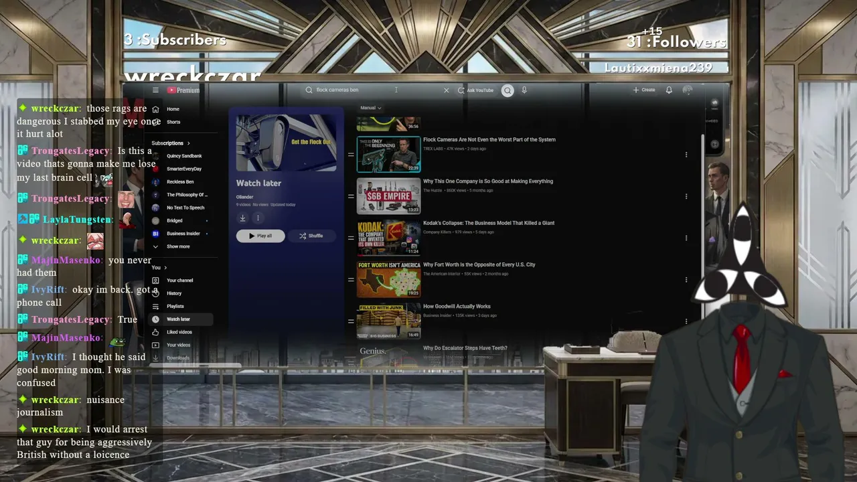Open the three-dot menu for How Goodwill Works

(x=686, y=321)
